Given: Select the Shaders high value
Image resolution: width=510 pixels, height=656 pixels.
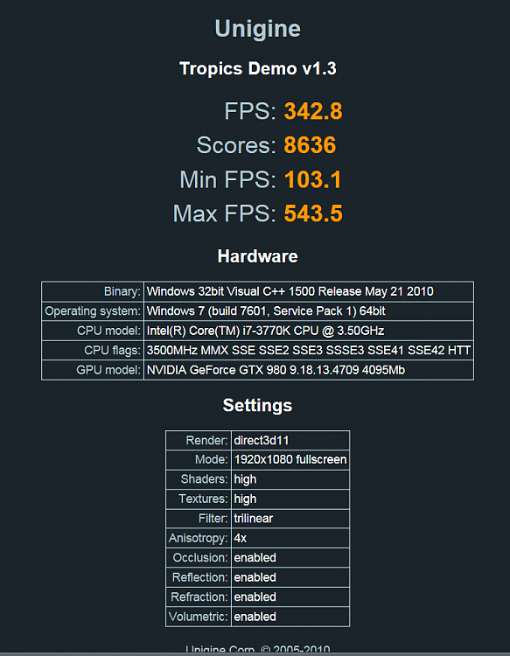Looking at the screenshot, I should (245, 479).
